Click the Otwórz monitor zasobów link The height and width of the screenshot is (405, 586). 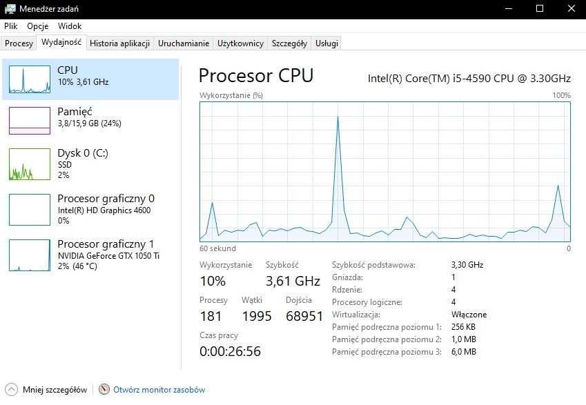159,390
